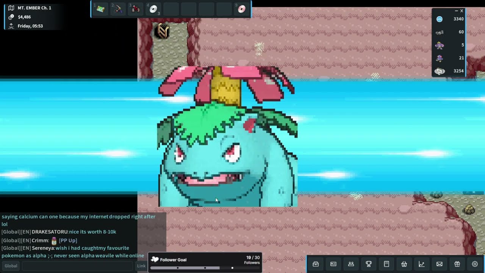Click the 3254 counter value
485x273 pixels.
tap(458, 71)
